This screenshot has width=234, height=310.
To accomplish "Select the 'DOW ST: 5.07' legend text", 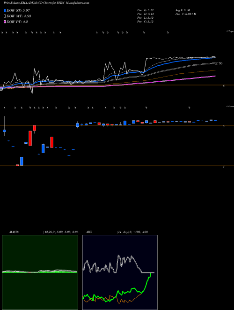I will [x=18, y=10].
